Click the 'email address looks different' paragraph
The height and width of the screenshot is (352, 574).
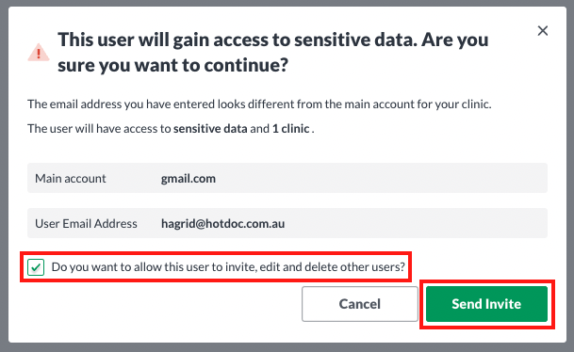click(259, 104)
